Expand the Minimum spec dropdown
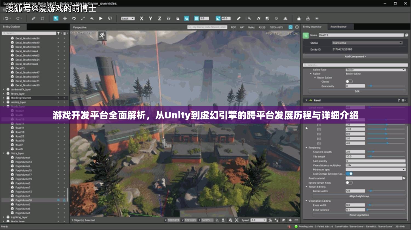The width and height of the screenshot is (411, 230). pos(404,169)
